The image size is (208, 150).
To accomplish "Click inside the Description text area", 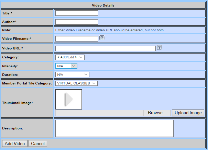I will 114,128.
